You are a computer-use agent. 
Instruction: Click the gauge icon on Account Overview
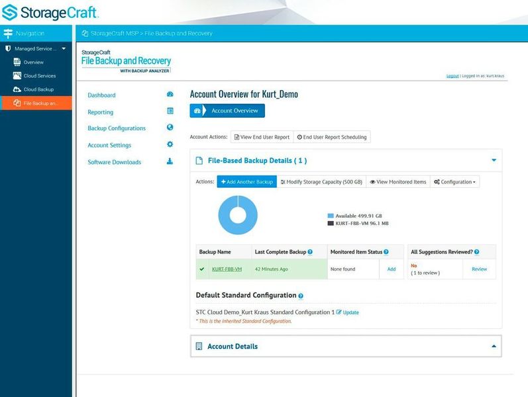197,110
